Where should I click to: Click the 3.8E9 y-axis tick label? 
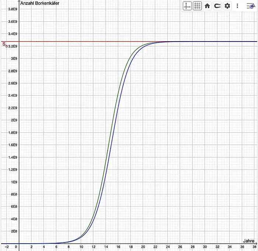tap(13, 9)
